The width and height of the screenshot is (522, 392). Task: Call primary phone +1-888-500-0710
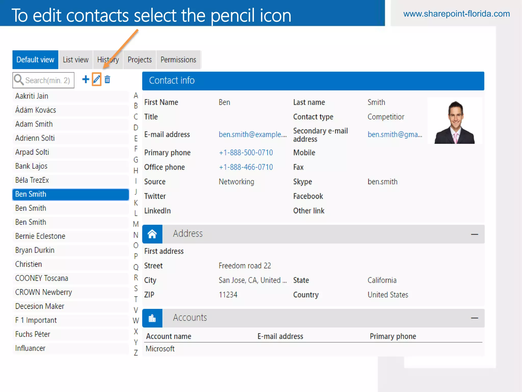pyautogui.click(x=246, y=153)
